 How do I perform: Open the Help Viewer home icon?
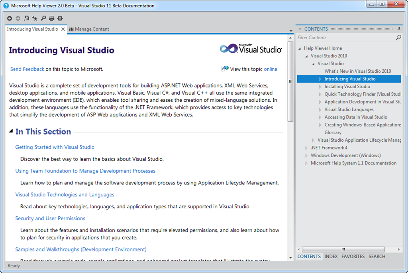coord(27,18)
